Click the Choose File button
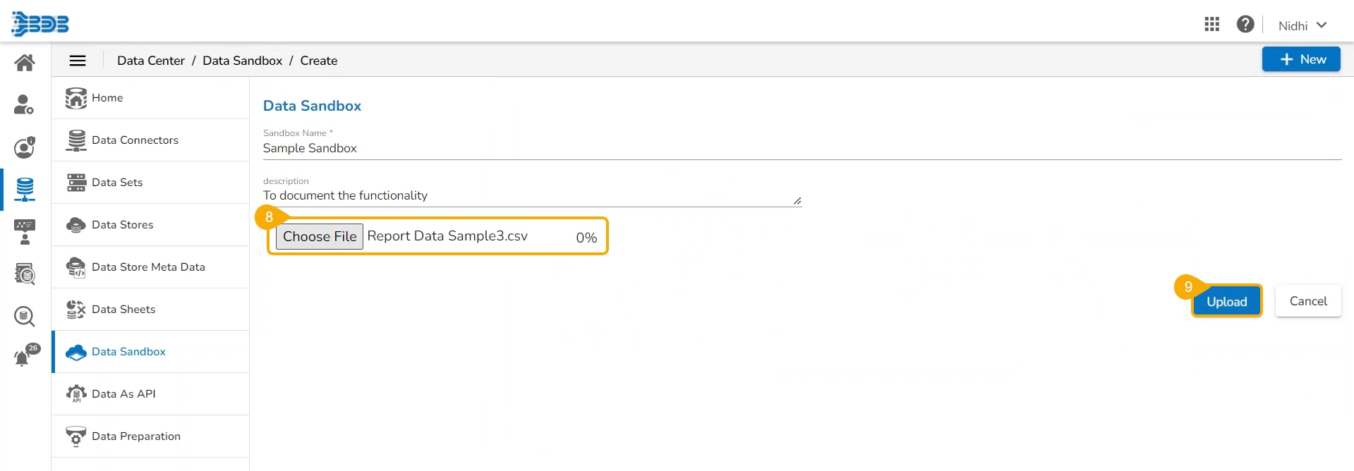Image resolution: width=1354 pixels, height=471 pixels. click(x=320, y=237)
